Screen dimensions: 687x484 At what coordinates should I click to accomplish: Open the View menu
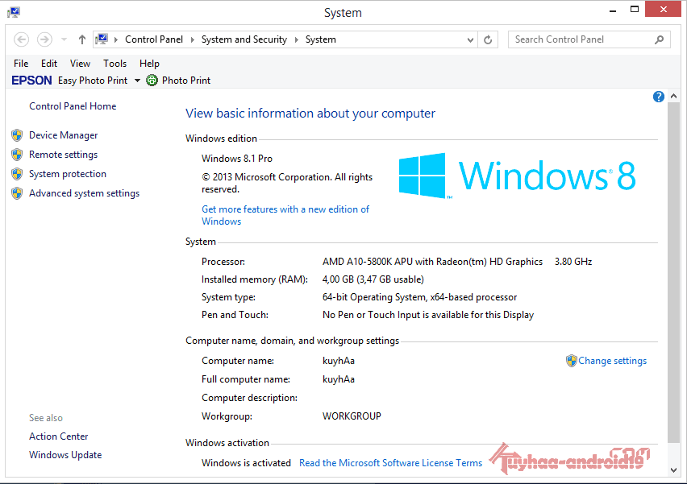click(x=80, y=64)
